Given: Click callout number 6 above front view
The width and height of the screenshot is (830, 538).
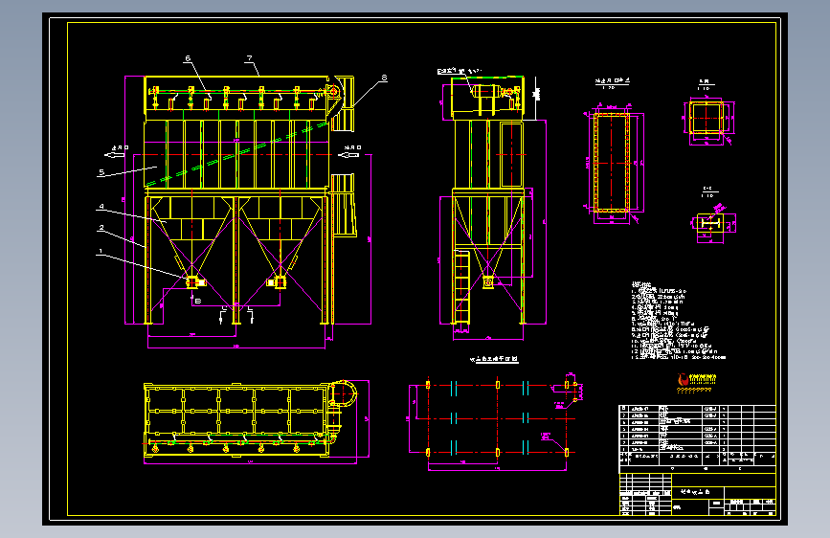Looking at the screenshot, I should (x=188, y=58).
